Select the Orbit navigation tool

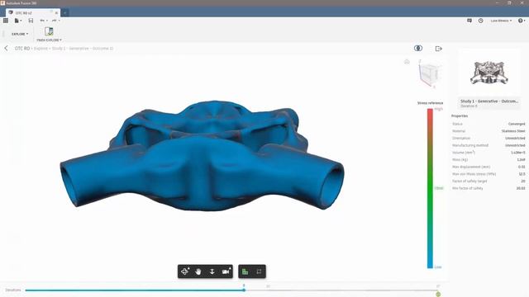(x=185, y=271)
